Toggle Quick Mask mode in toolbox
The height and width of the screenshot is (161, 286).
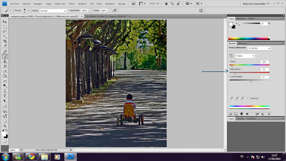5,141
